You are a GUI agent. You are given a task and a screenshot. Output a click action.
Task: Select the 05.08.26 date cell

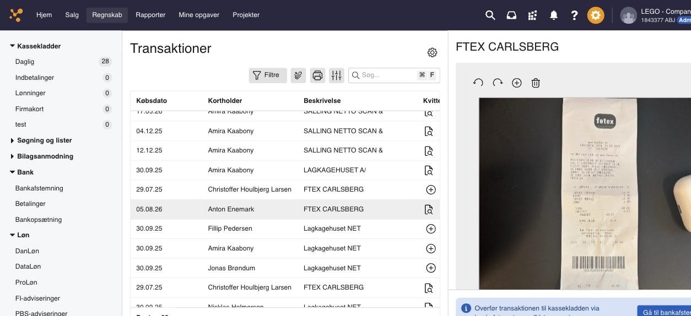(149, 209)
